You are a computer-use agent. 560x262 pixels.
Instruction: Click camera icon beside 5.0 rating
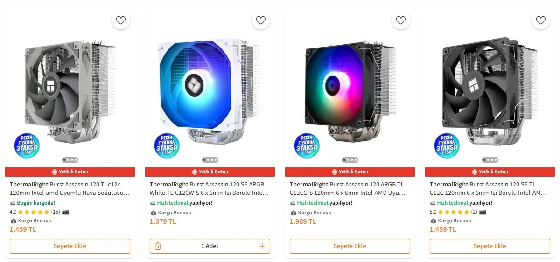click(x=483, y=212)
